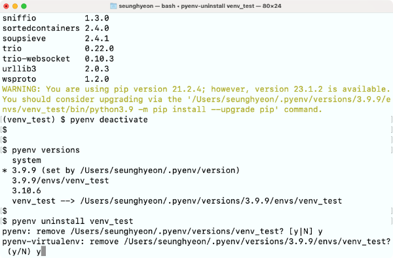This screenshot has width=393, height=258.
Task: Click the 'soupsieve' package row
Action: [x=56, y=39]
